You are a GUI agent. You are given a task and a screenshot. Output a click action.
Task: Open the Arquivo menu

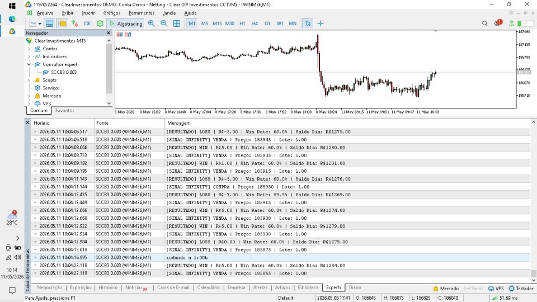click(45, 13)
